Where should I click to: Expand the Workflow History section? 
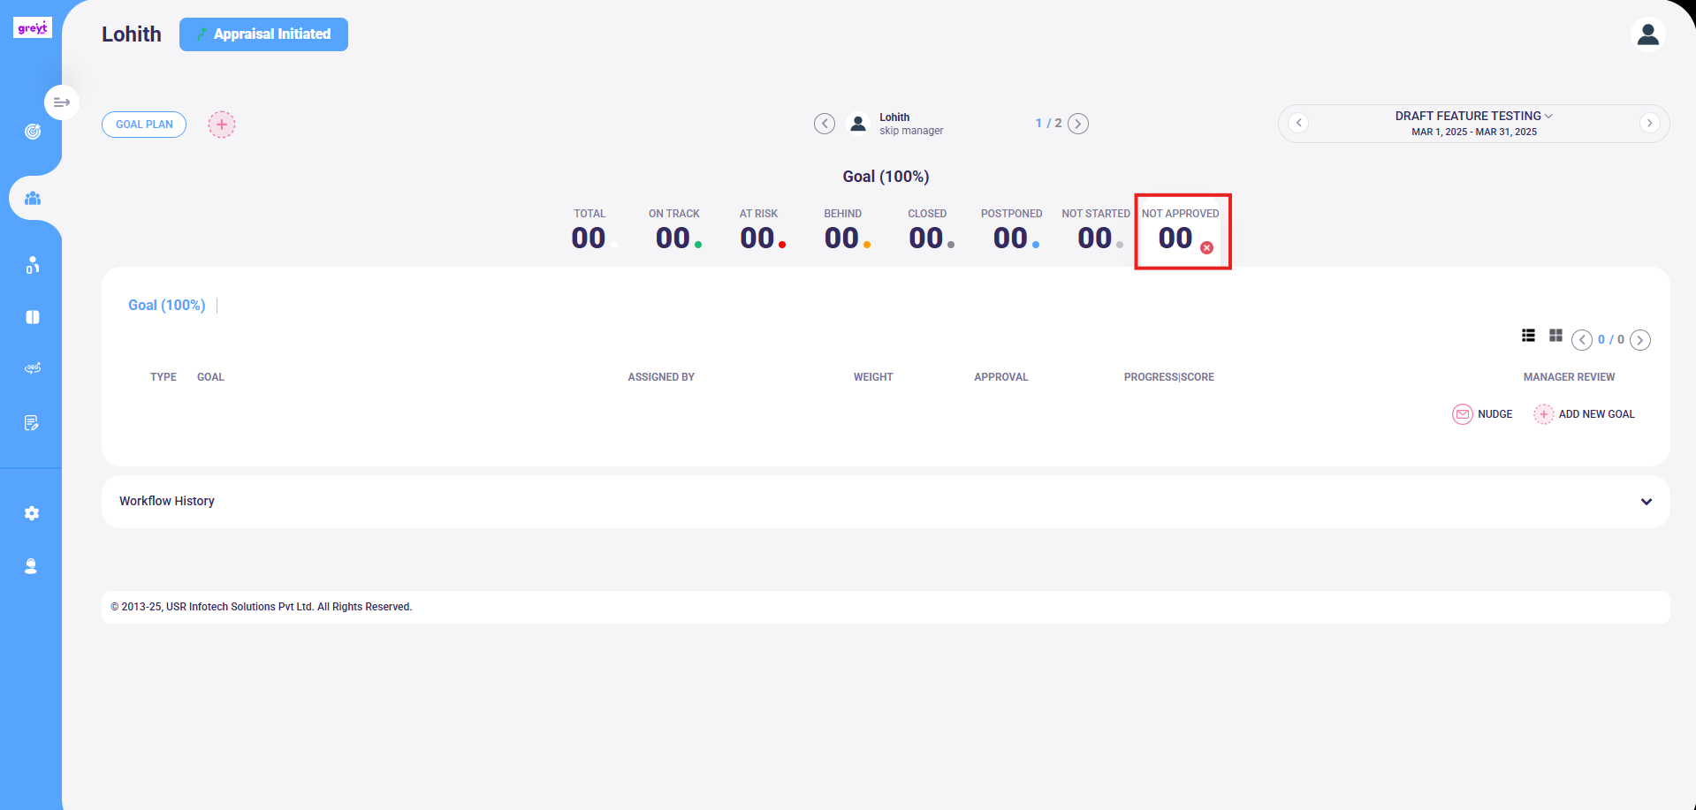[1647, 502]
